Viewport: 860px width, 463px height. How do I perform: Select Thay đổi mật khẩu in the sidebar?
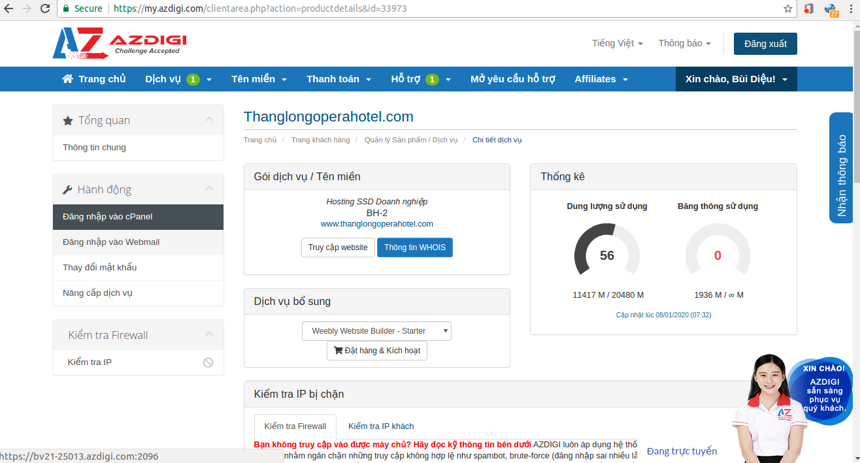(x=138, y=268)
